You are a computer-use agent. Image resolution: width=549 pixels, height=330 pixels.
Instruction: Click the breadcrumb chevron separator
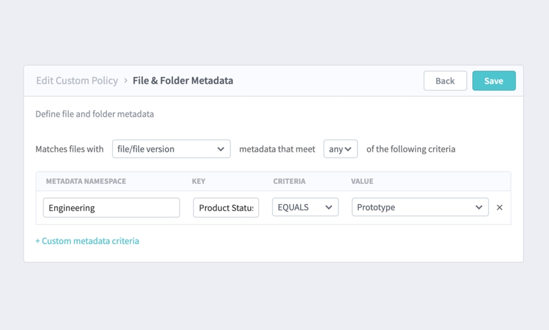click(125, 81)
